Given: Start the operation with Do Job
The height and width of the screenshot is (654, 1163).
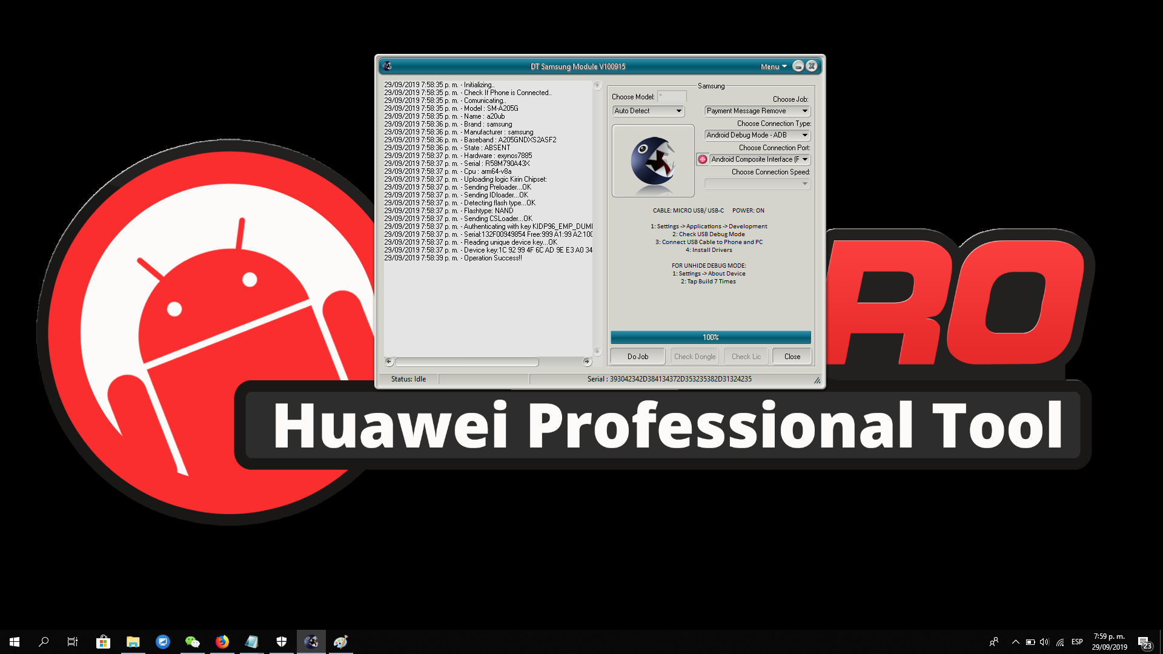Looking at the screenshot, I should 638,357.
